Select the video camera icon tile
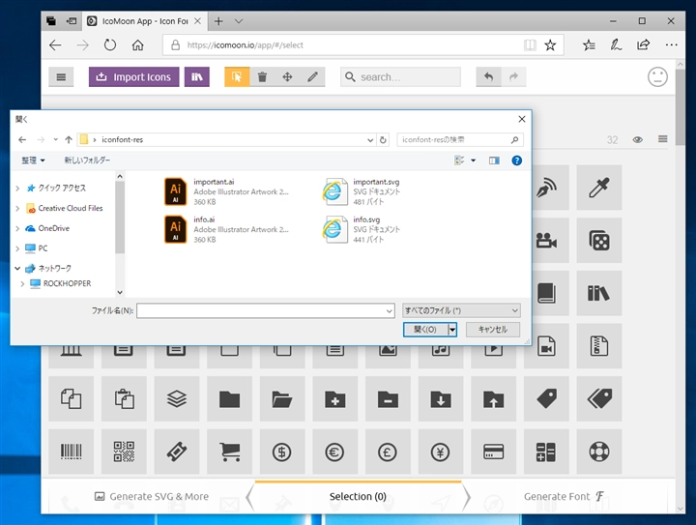The height and width of the screenshot is (525, 696). (x=546, y=241)
